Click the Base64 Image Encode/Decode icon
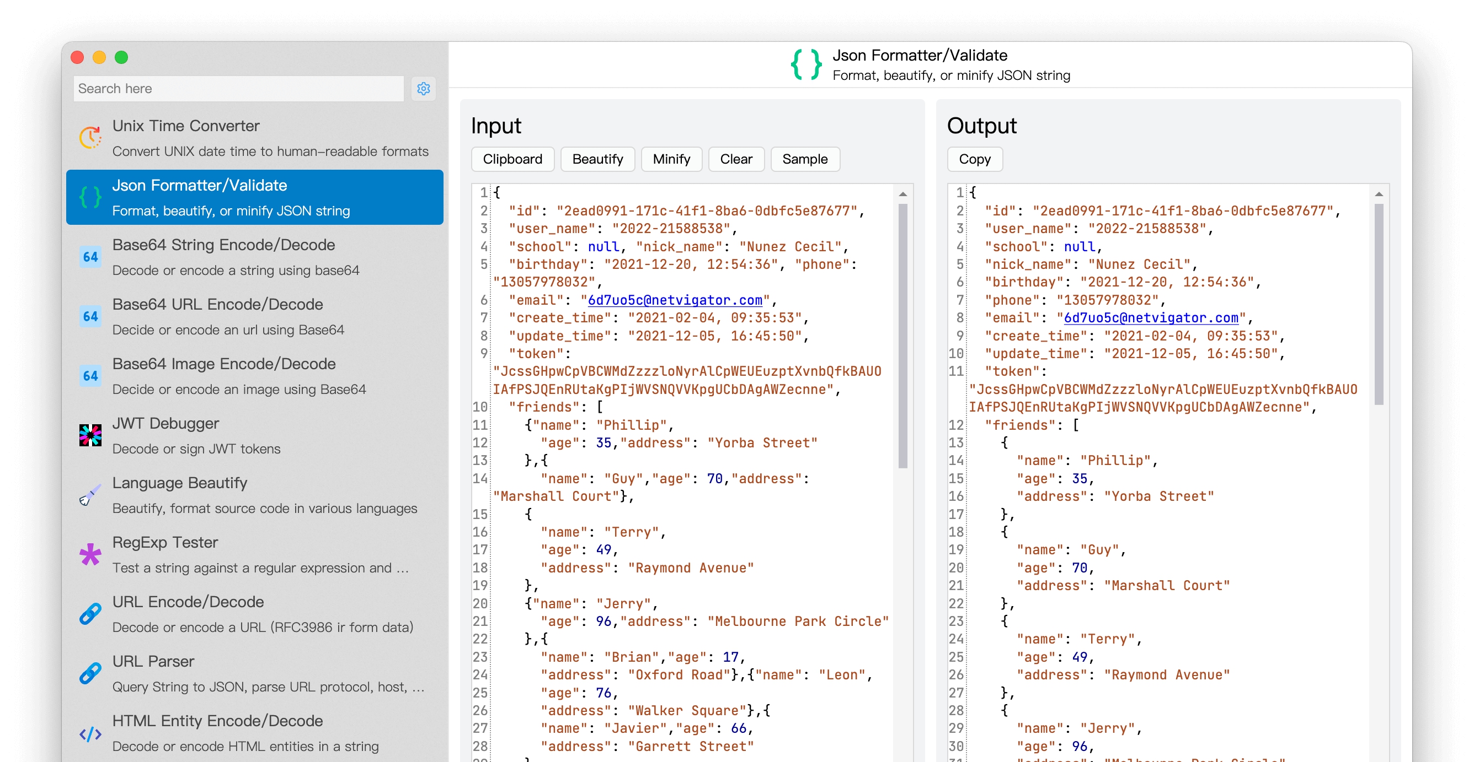 (x=90, y=376)
